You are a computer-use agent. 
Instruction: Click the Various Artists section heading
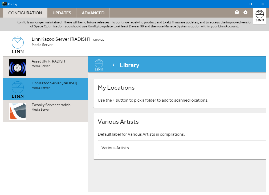tap(118, 122)
